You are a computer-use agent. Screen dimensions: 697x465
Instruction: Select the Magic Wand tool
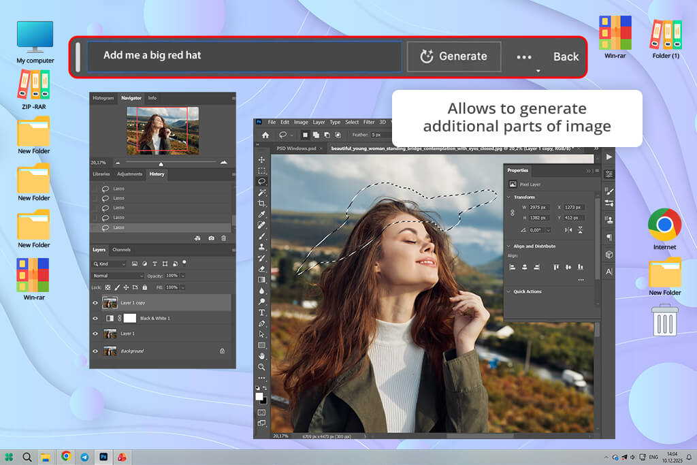coord(261,193)
